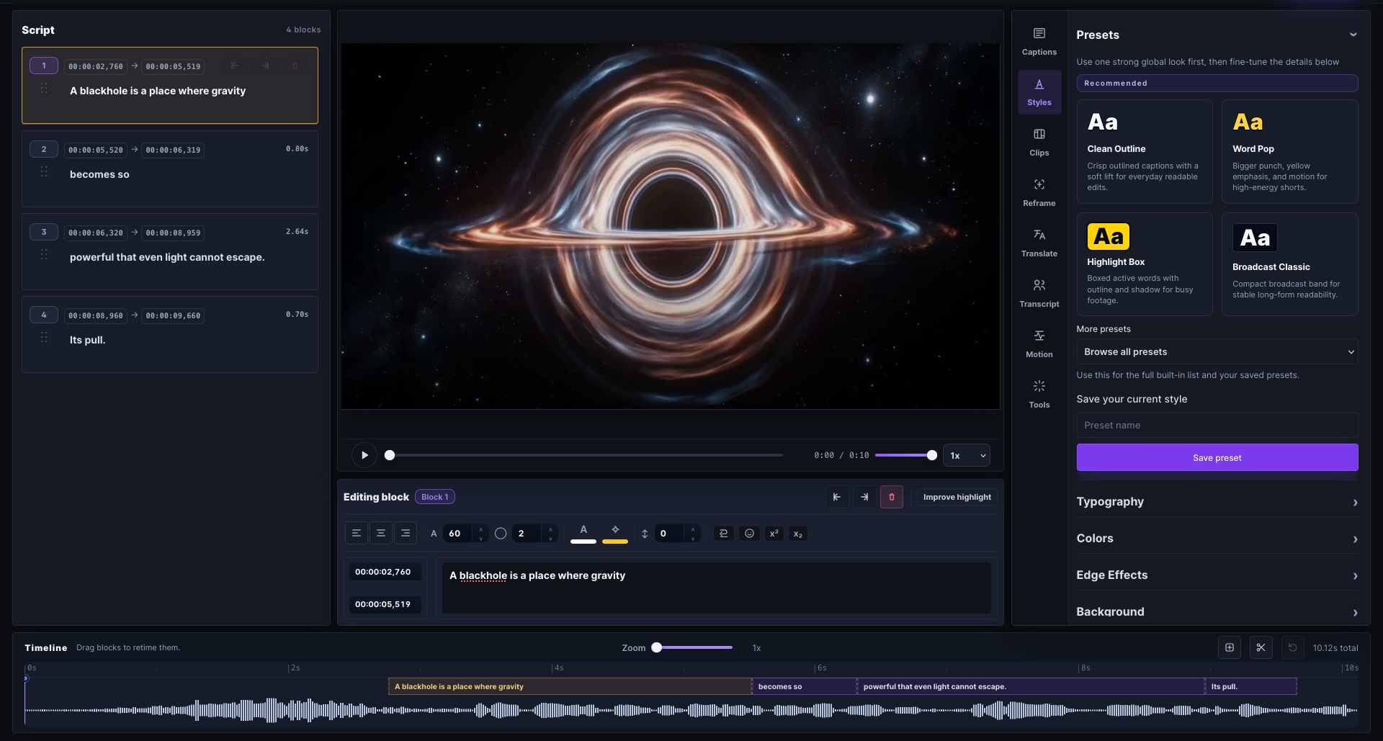Play the video preview
The width and height of the screenshot is (1383, 741).
coord(364,455)
